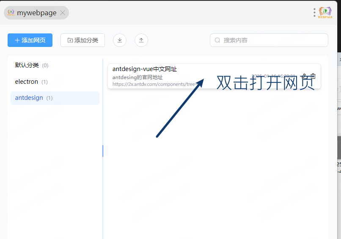Select the 默认分类 category
This screenshot has height=239, width=341.
point(55,65)
